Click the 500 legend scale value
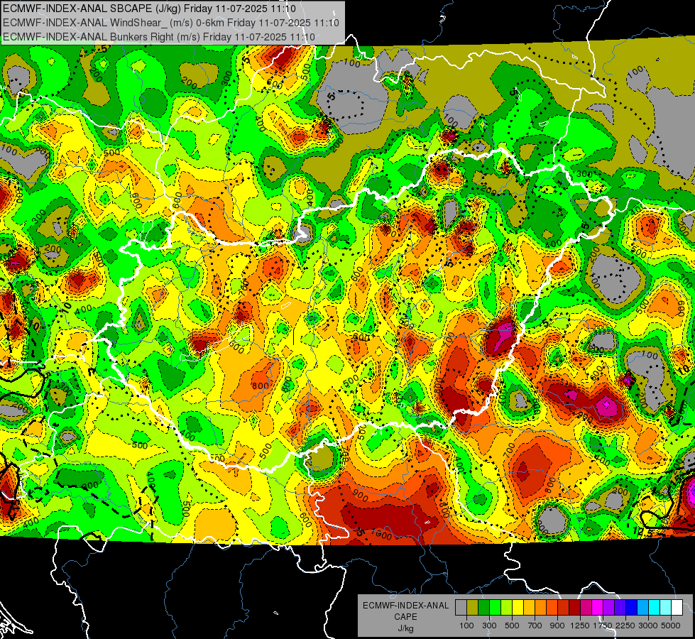695x639 pixels. (512, 626)
